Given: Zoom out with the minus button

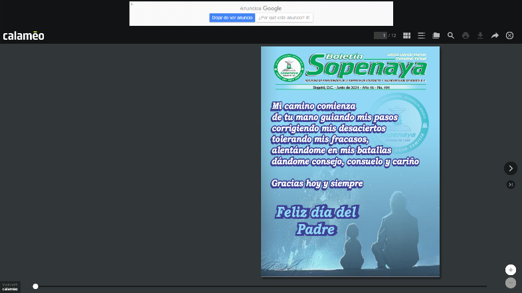Looking at the screenshot, I should (510, 283).
